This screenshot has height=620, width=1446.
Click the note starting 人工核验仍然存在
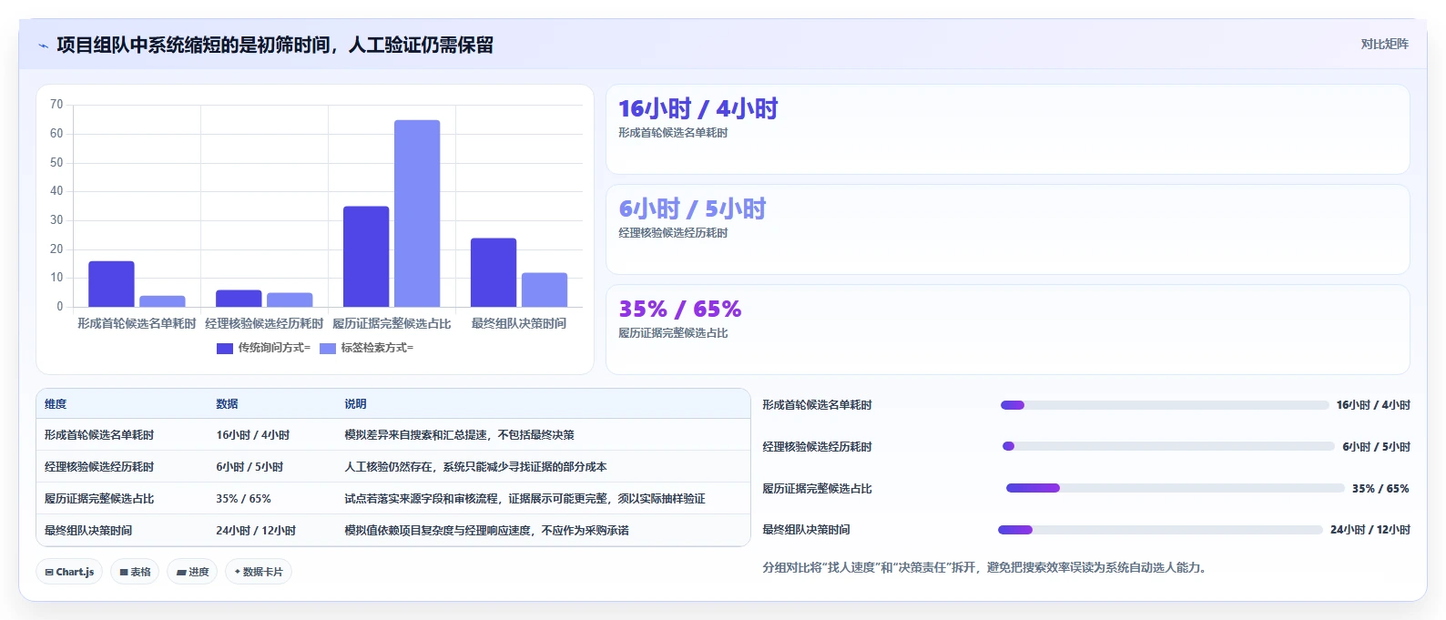[x=475, y=467]
